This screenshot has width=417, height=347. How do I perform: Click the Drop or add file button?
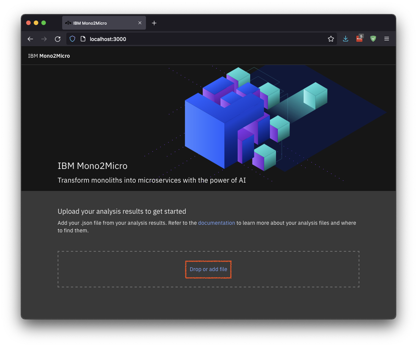pyautogui.click(x=208, y=269)
